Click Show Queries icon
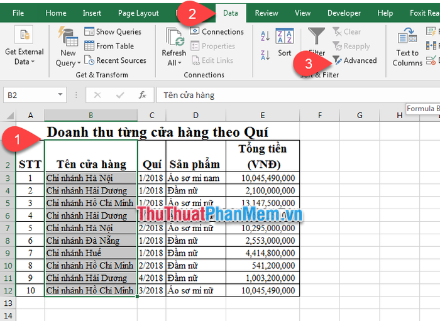This screenshot has height=321, width=440. [x=89, y=31]
